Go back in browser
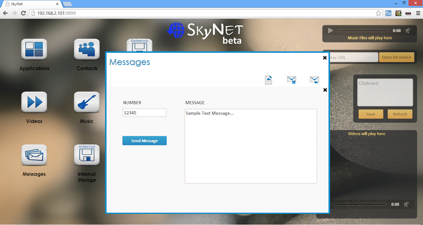This screenshot has height=225, width=423. tap(5, 13)
